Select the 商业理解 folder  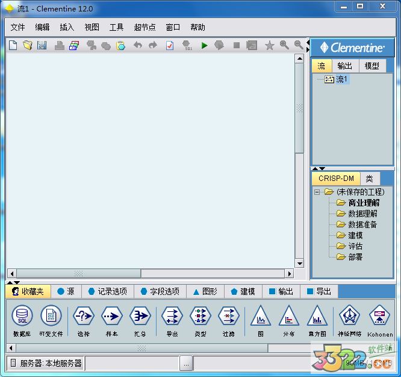358,203
